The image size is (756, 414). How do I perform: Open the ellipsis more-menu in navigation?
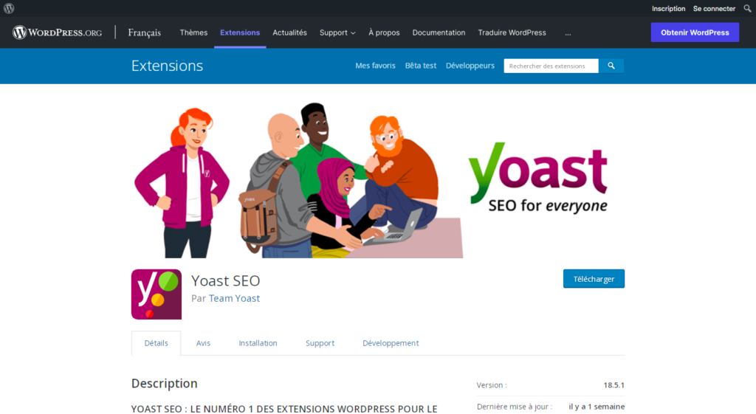pyautogui.click(x=568, y=32)
